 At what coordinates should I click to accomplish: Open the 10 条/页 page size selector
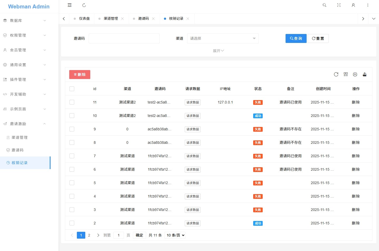coord(175,235)
